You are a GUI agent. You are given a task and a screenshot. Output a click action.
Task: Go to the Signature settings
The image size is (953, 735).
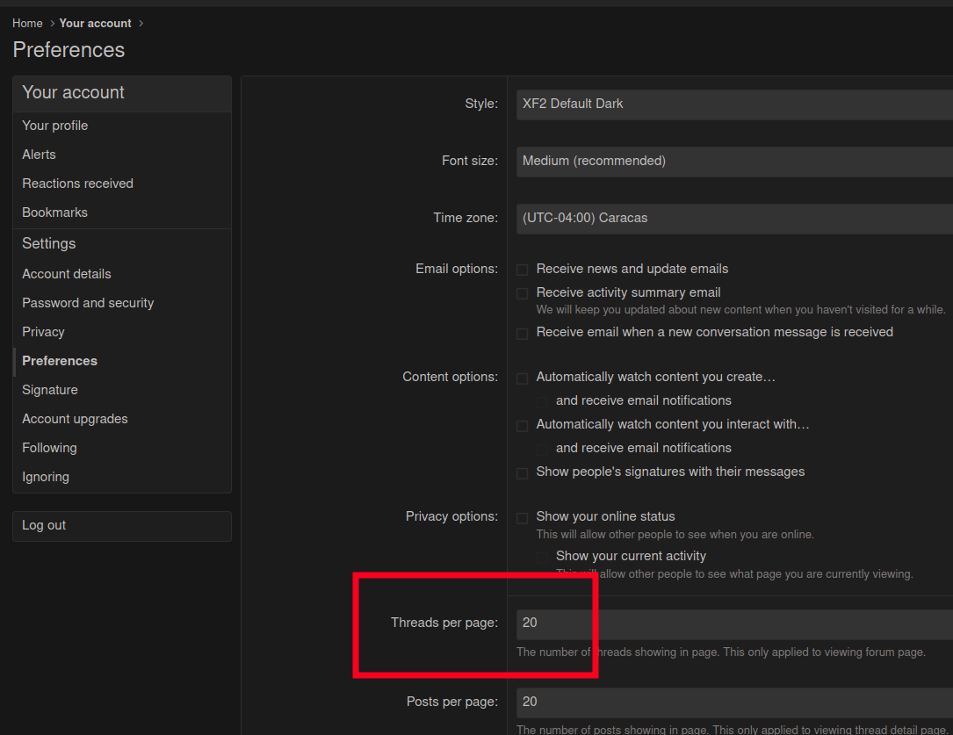coord(50,390)
